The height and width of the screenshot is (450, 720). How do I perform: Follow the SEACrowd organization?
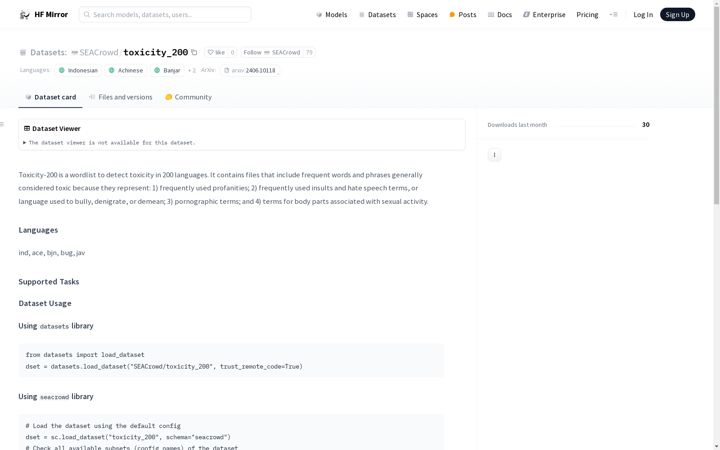pyautogui.click(x=272, y=52)
